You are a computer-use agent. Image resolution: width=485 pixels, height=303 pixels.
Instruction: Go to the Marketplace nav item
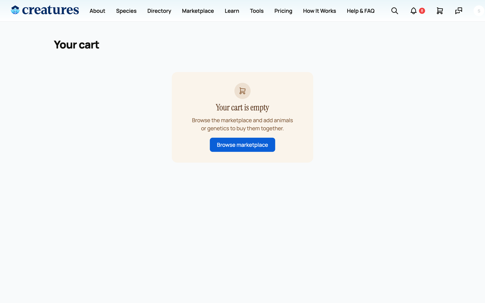198,11
